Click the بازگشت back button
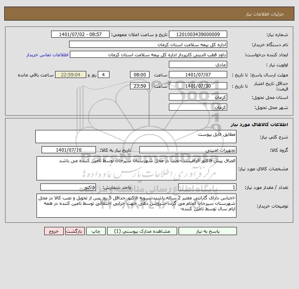The width and height of the screenshot is (299, 289). pyautogui.click(x=75, y=231)
